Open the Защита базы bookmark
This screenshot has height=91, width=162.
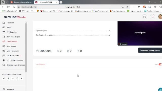tap(135, 11)
